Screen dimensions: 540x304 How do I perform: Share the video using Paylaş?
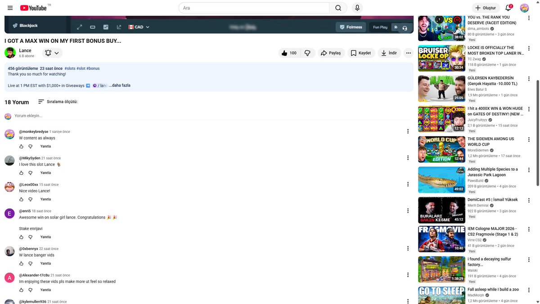tap(331, 53)
